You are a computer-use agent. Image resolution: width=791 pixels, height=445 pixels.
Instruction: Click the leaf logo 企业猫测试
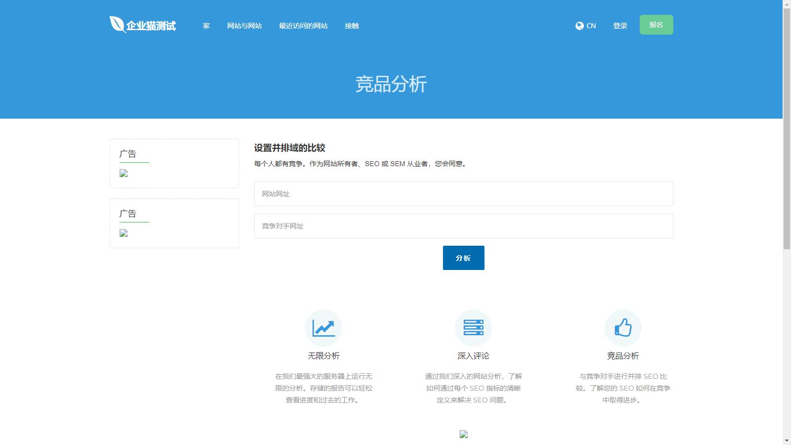(142, 25)
